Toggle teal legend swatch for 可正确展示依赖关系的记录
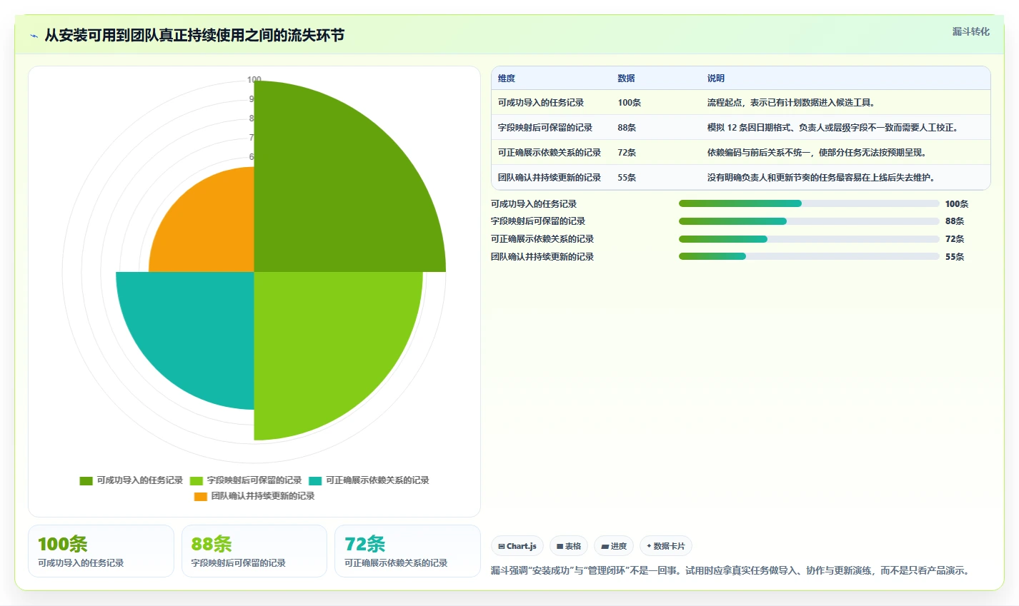Screen dimensions: 1019x606 click(x=315, y=481)
